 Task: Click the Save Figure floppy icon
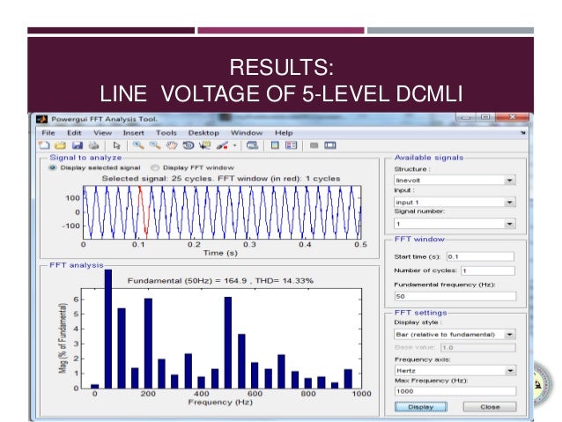(77, 145)
